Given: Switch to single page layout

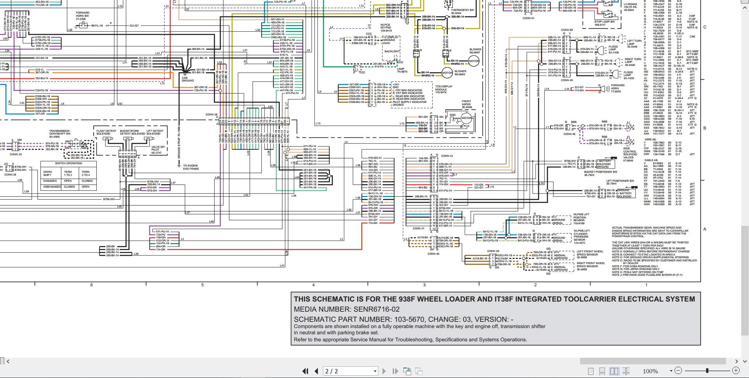Looking at the screenshot, I should click(591, 371).
